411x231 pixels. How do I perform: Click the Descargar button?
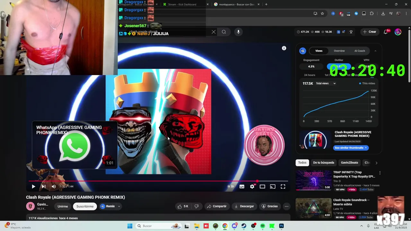(244, 206)
